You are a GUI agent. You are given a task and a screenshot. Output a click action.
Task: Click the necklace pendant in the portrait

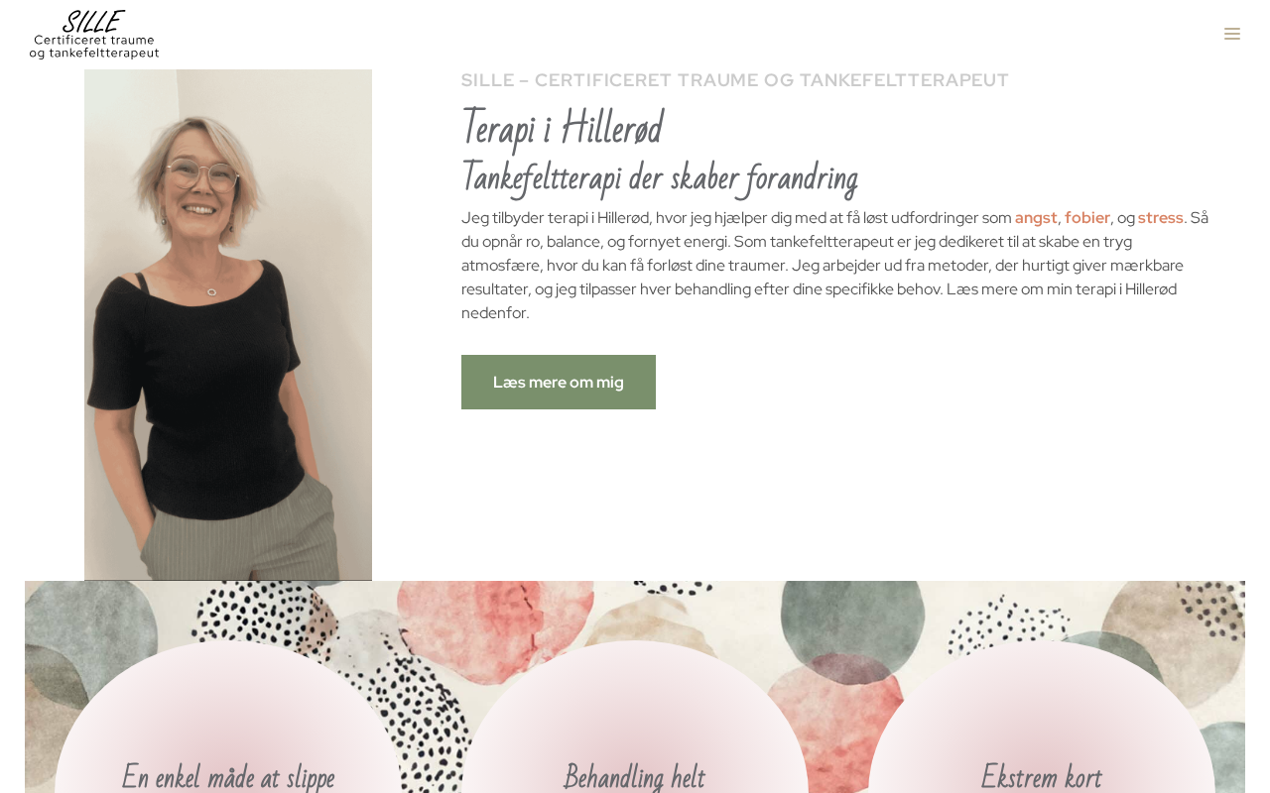(211, 291)
